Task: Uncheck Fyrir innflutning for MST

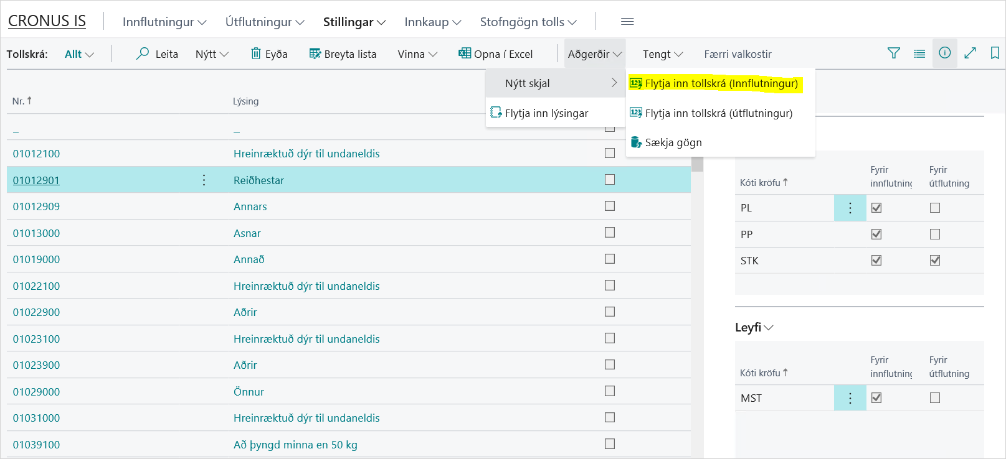Action: [x=876, y=398]
